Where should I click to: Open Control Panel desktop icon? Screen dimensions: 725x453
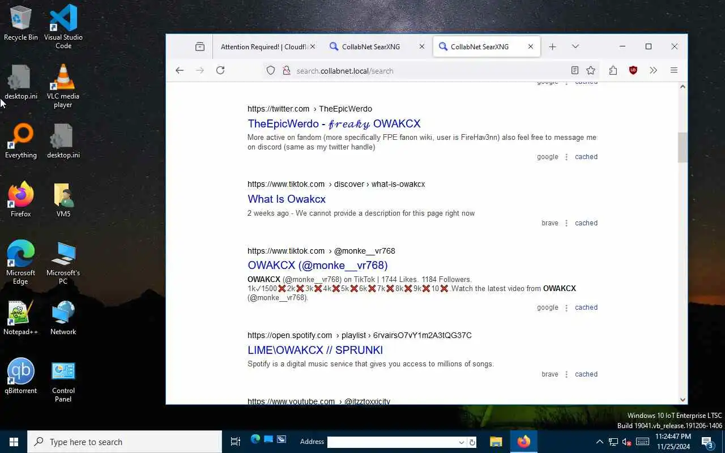63,381
